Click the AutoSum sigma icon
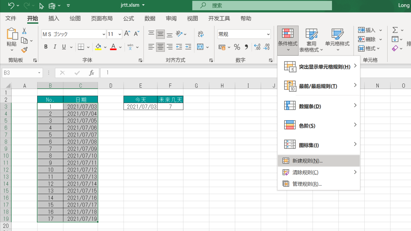Viewport: 411px width, 231px height. [x=395, y=30]
